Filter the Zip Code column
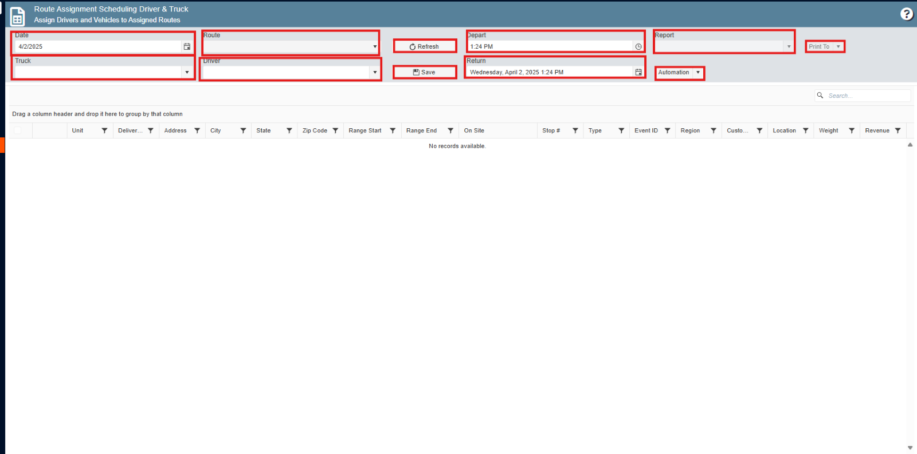 pyautogui.click(x=335, y=131)
